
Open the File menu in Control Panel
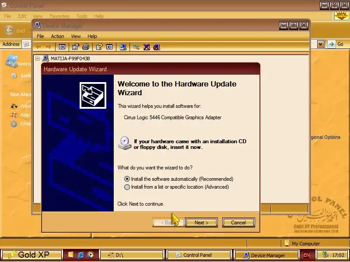click(x=7, y=16)
